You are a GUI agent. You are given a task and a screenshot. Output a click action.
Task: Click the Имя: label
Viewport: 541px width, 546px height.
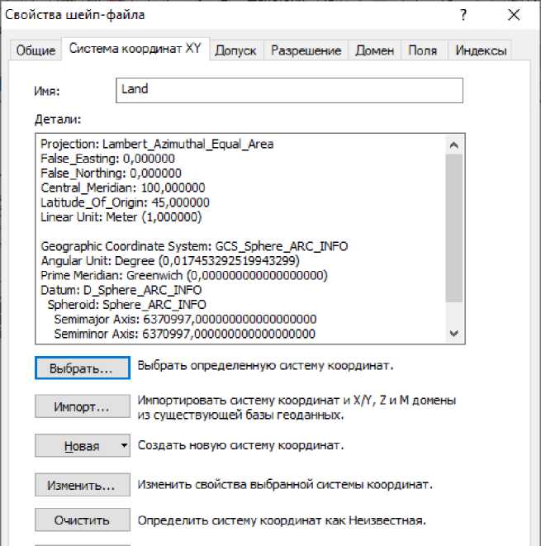pyautogui.click(x=47, y=91)
